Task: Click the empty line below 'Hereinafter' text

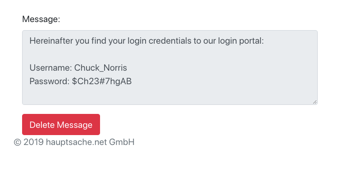Action: click(170, 54)
